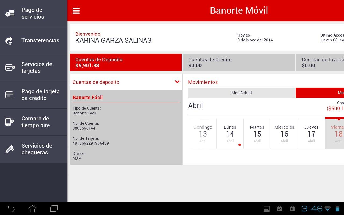Select Martes 15 Abril in calendar
344x215 pixels.
point(257,134)
